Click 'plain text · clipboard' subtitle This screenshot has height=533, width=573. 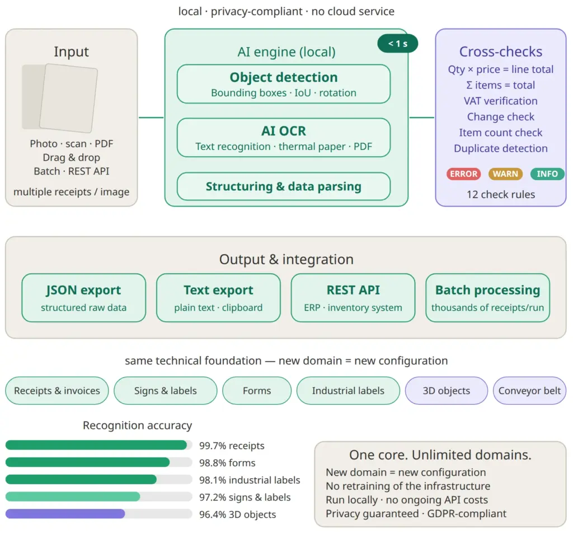tap(219, 307)
